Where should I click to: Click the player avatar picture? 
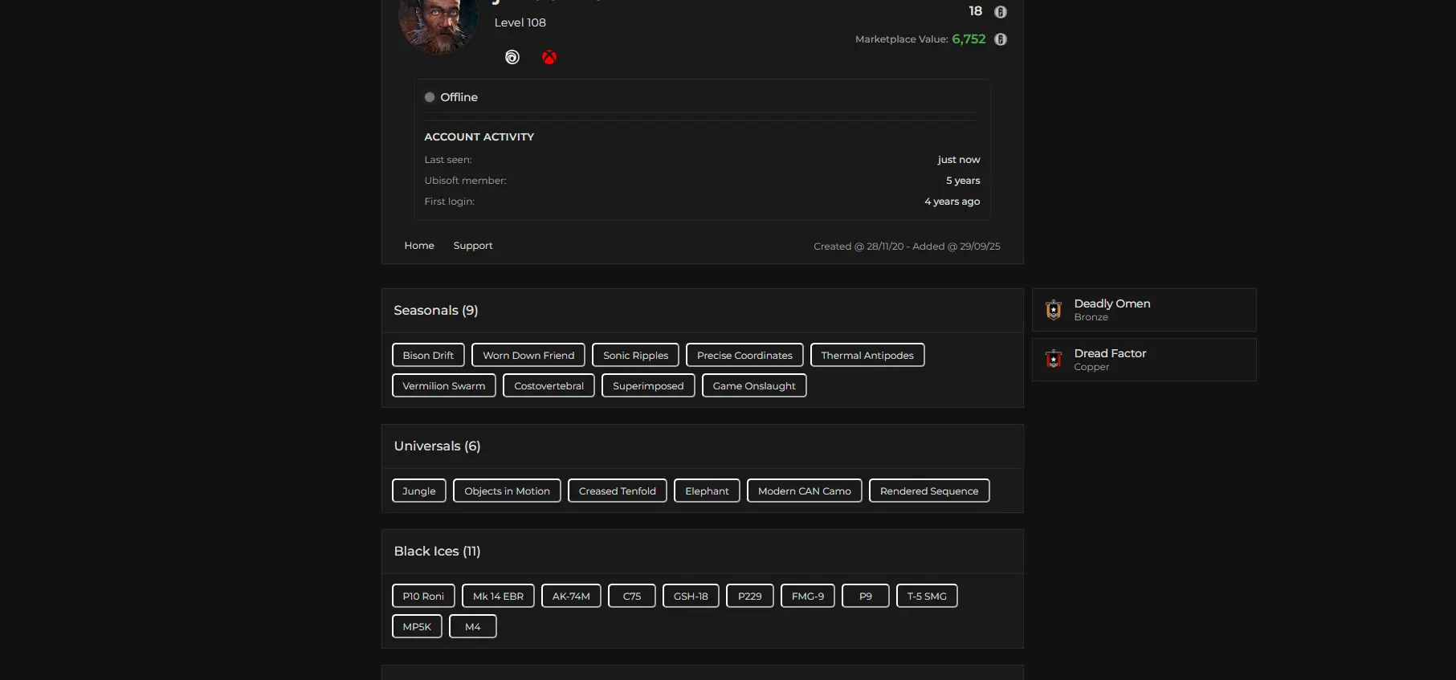tap(438, 24)
